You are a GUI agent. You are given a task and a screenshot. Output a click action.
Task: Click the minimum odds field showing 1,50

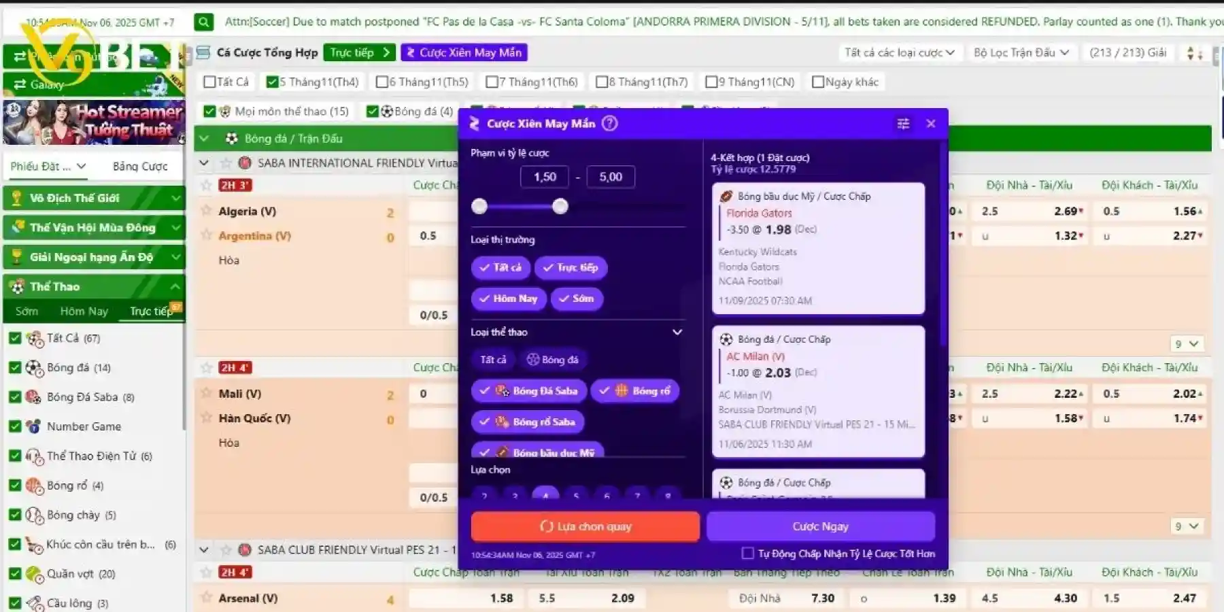click(x=545, y=177)
